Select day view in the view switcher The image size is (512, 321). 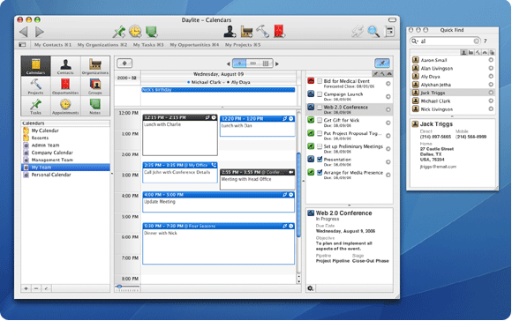(x=239, y=63)
